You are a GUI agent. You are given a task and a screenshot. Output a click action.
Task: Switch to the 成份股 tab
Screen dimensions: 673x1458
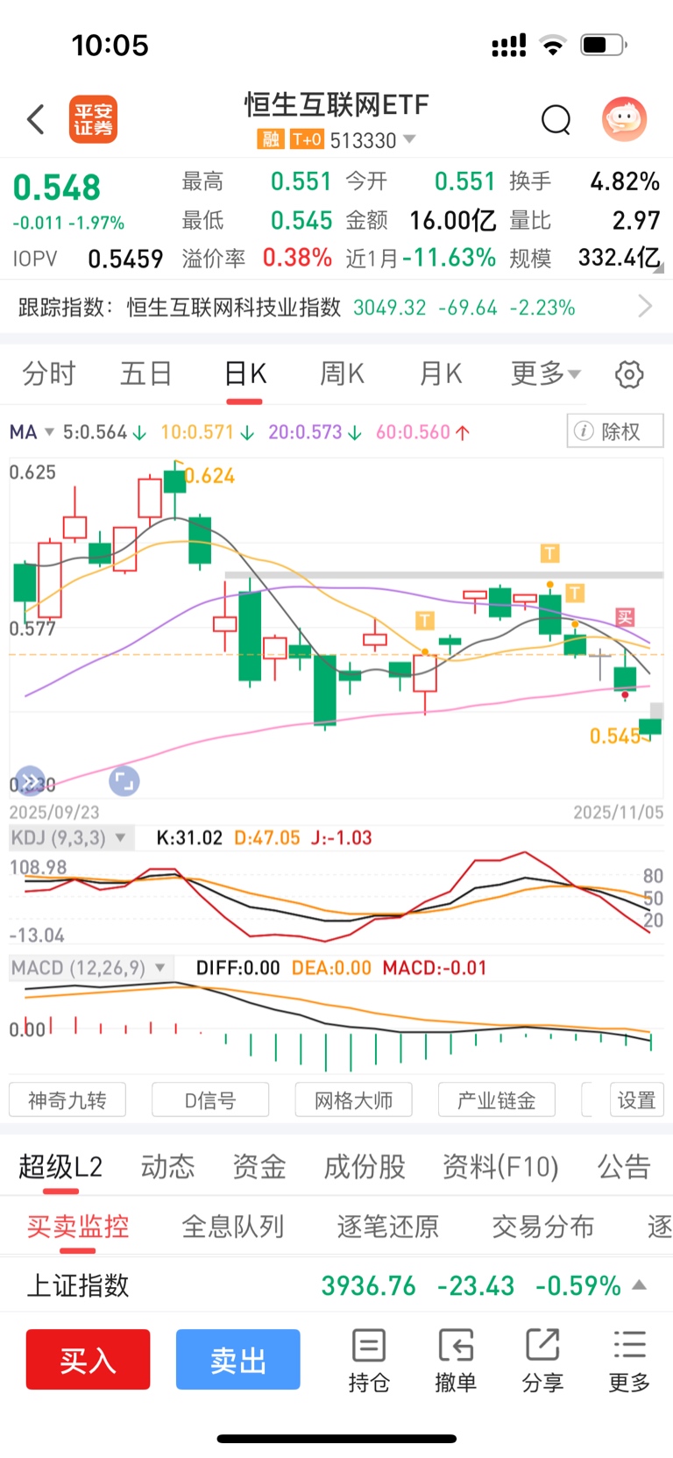tap(364, 1167)
